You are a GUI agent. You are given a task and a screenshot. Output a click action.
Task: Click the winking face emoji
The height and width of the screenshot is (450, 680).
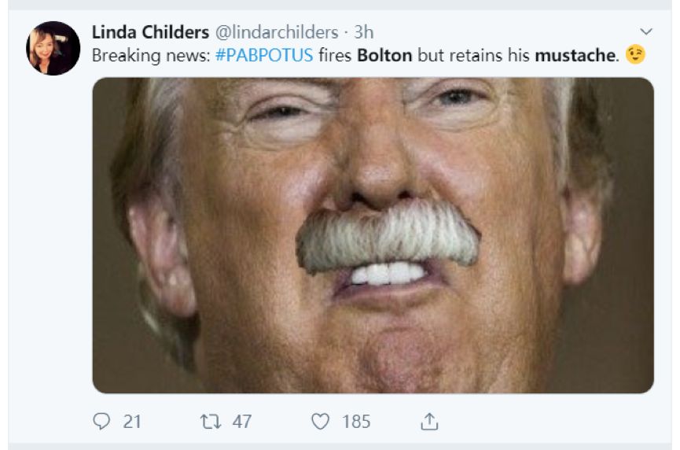pos(635,56)
